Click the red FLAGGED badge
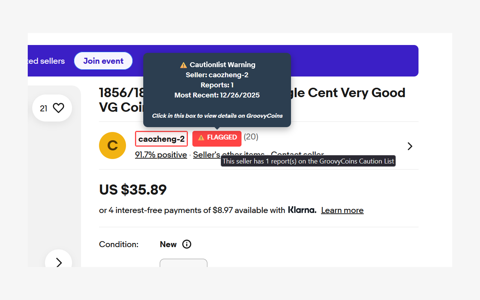This screenshot has width=480, height=300. coord(221,138)
